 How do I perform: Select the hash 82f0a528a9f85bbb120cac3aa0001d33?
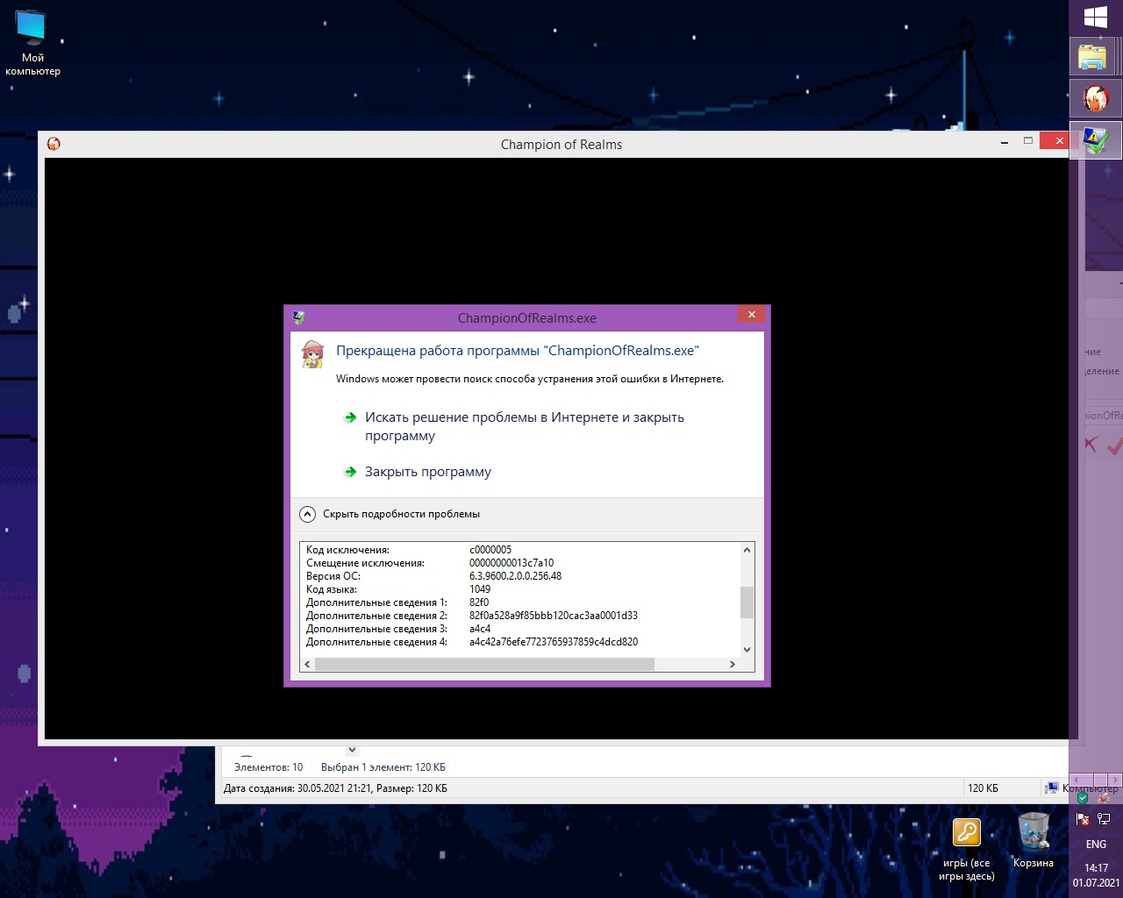554,616
